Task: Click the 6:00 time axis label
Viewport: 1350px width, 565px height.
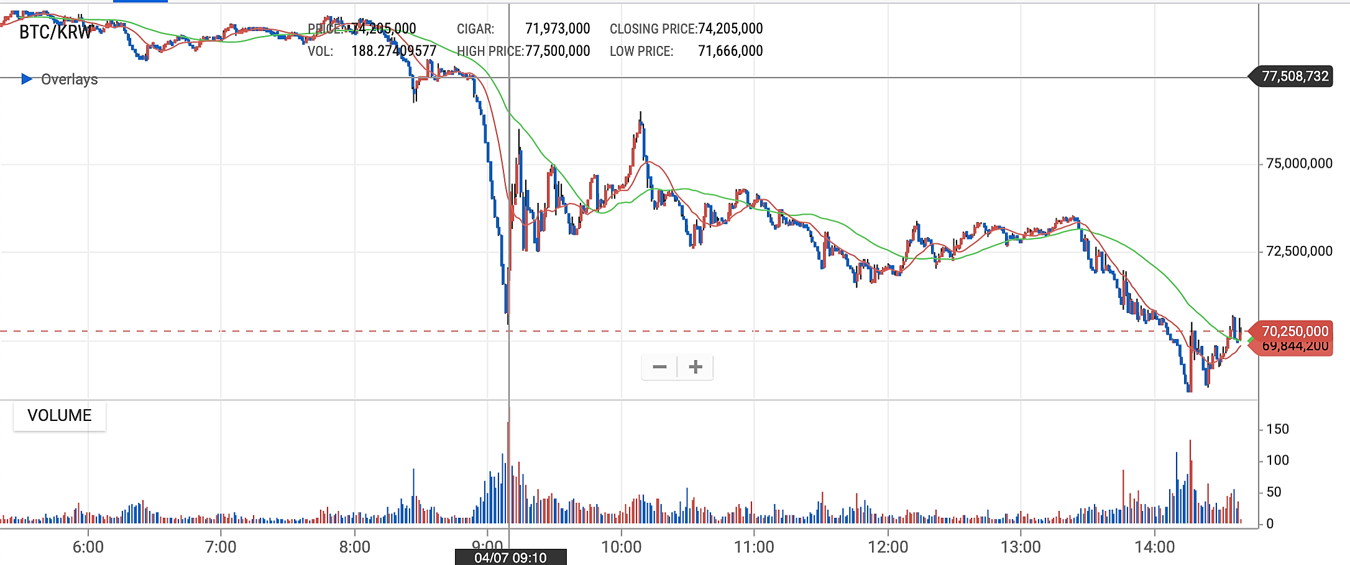Action: 88,547
